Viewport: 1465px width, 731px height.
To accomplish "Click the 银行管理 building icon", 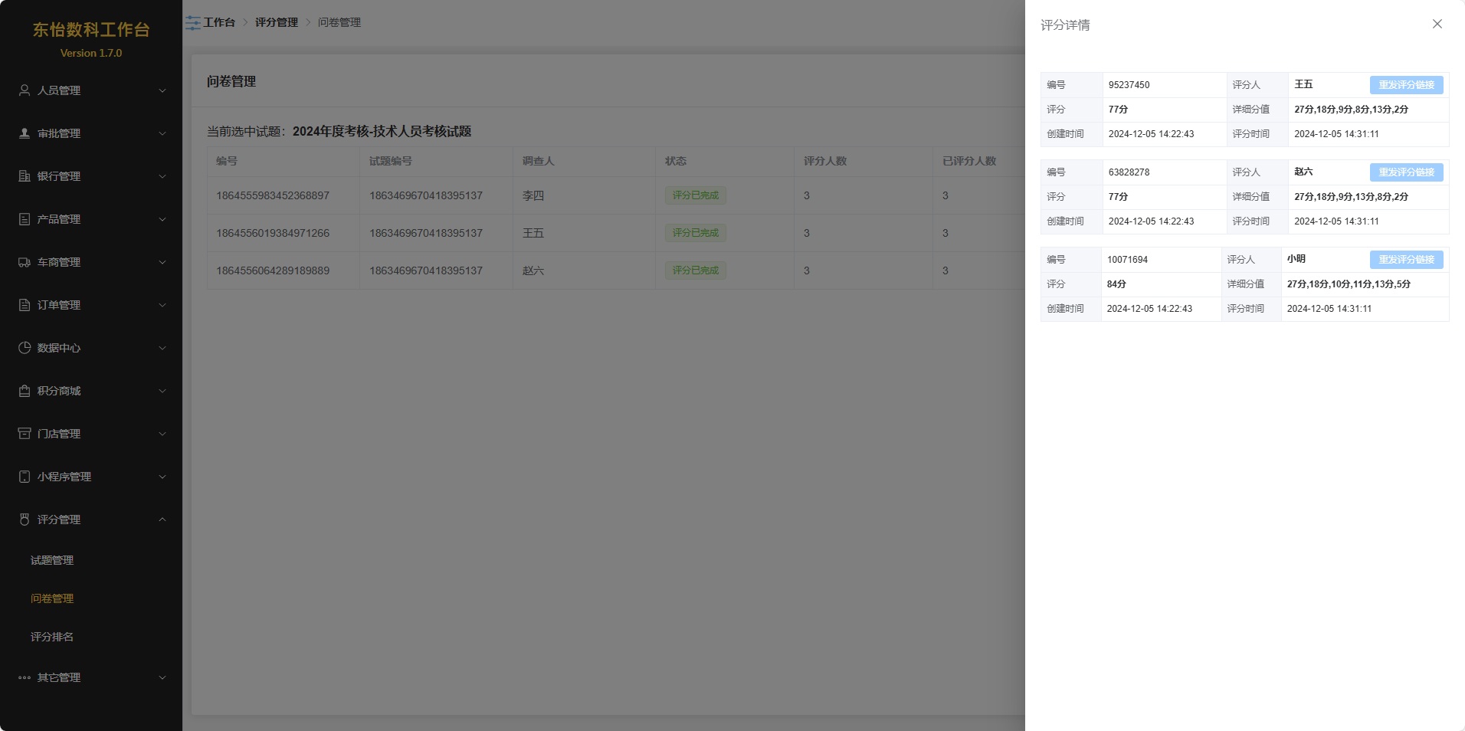I will click(25, 176).
